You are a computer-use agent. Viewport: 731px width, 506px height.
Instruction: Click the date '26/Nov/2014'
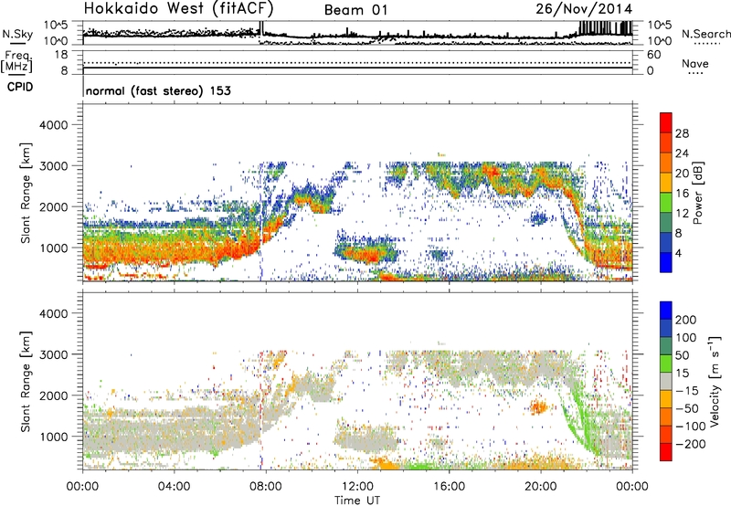tap(584, 8)
